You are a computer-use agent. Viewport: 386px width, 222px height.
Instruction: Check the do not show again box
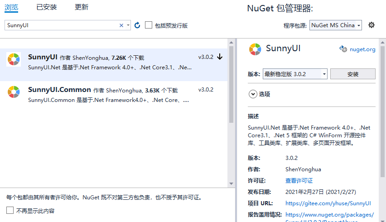pos(10,210)
